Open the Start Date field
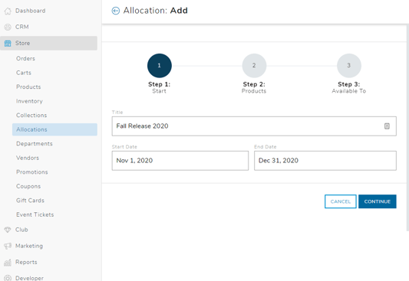 point(180,161)
